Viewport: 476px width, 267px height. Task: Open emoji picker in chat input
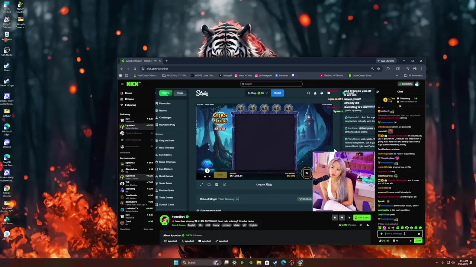coord(419,234)
